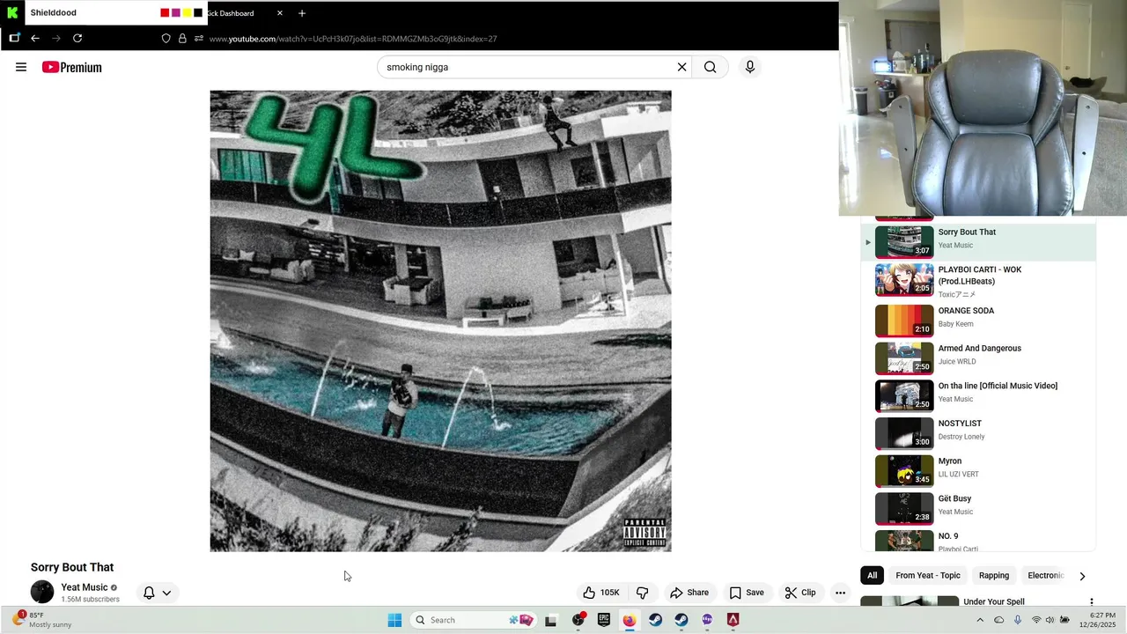Select the Rapping filter chip
Screen dimensions: 1127x634
pyautogui.click(x=994, y=576)
